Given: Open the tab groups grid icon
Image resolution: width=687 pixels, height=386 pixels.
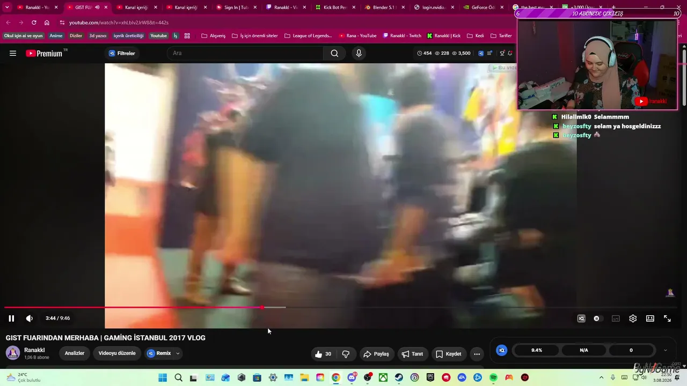Looking at the screenshot, I should (x=187, y=36).
